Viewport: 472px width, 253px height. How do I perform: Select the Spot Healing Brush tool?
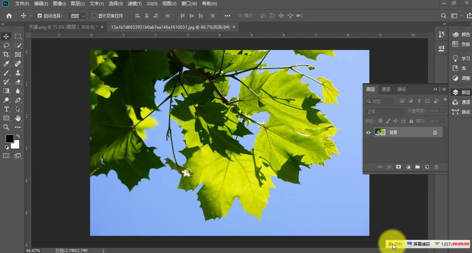18,64
